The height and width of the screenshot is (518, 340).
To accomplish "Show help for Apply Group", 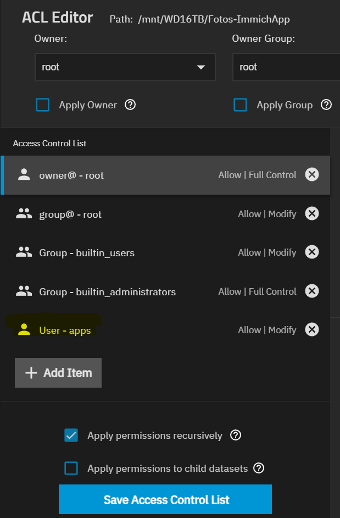I will tap(326, 104).
